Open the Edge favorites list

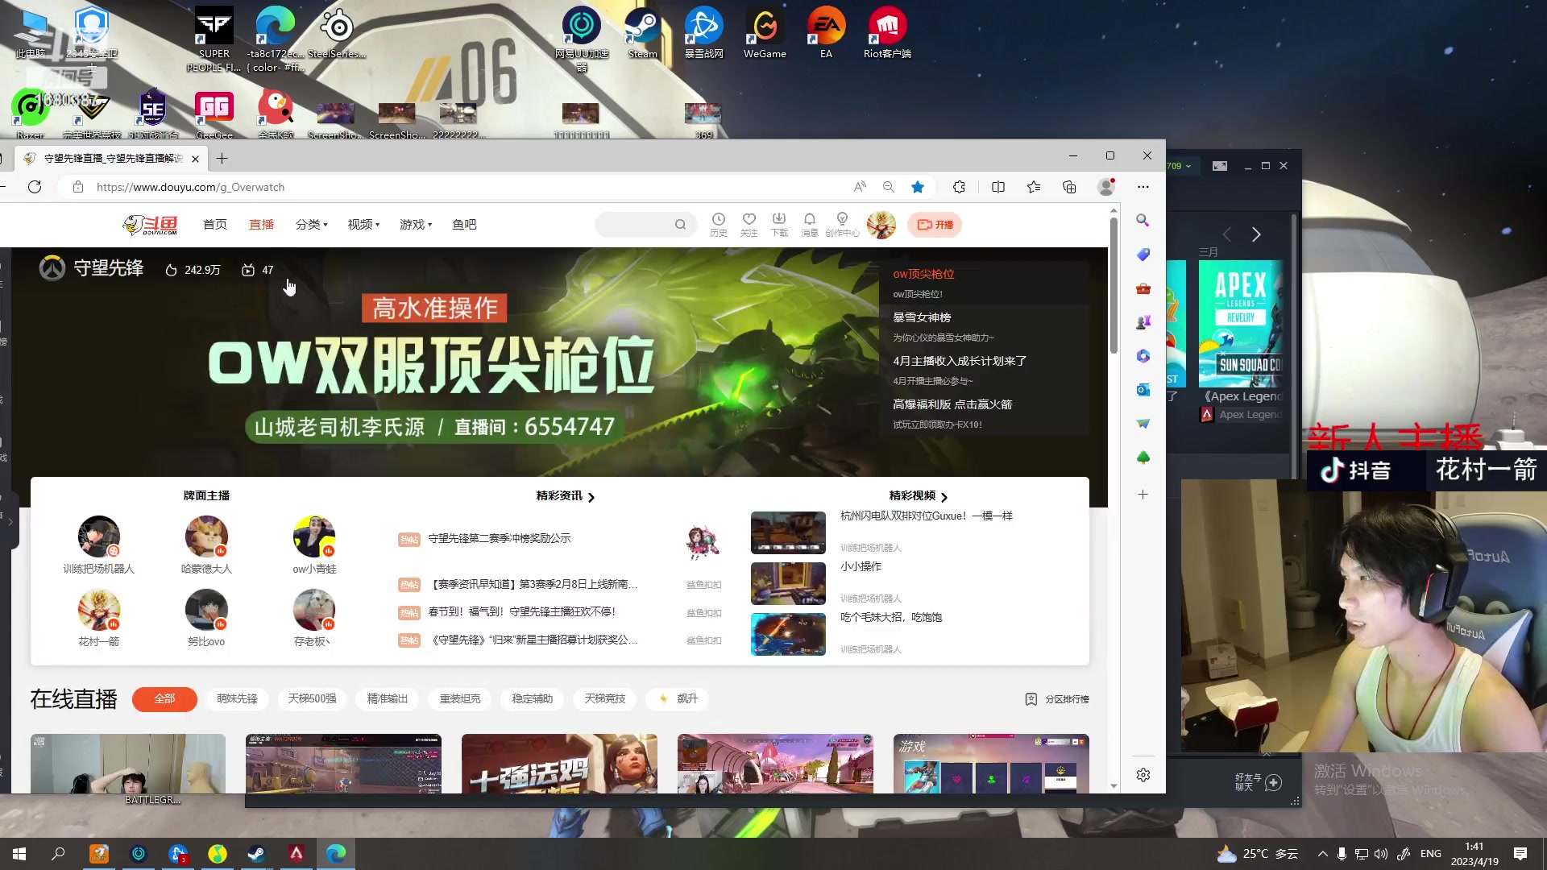(1034, 187)
